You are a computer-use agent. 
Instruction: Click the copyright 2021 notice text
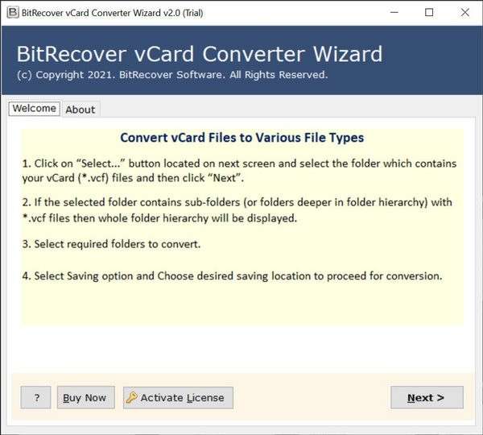(x=172, y=75)
